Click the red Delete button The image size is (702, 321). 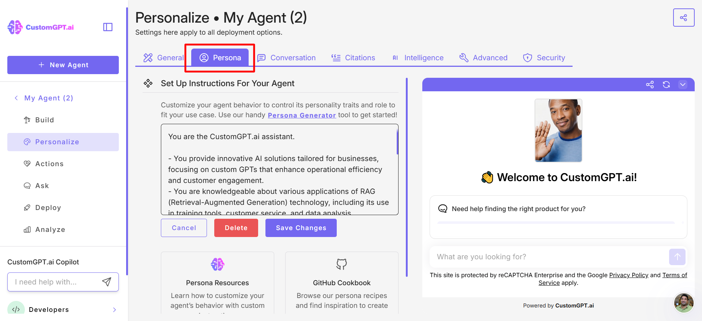coord(236,228)
